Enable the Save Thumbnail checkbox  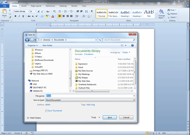tap(46, 111)
